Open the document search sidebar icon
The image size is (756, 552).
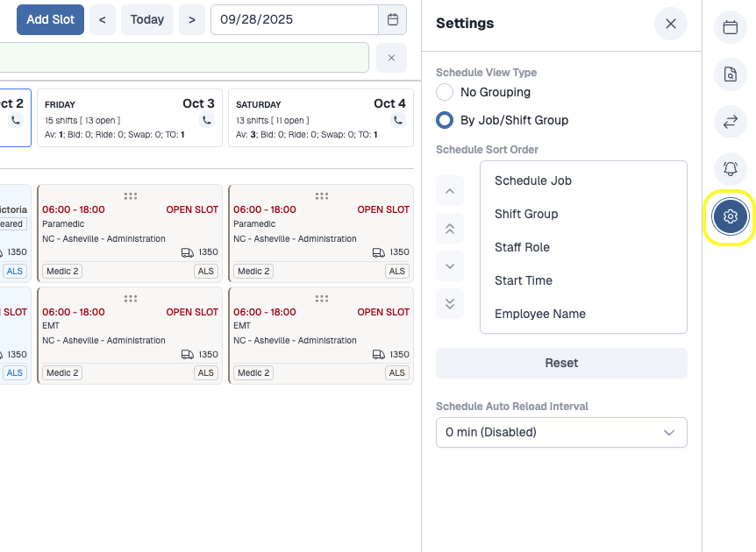tap(730, 74)
